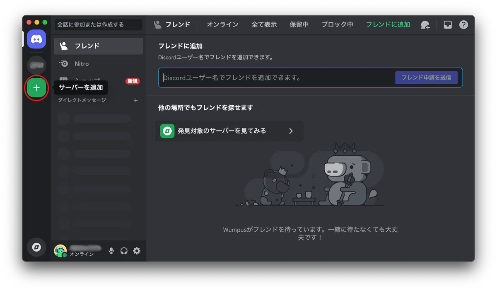
Task: Switch to the 全て表示 tab
Action: pyautogui.click(x=264, y=24)
